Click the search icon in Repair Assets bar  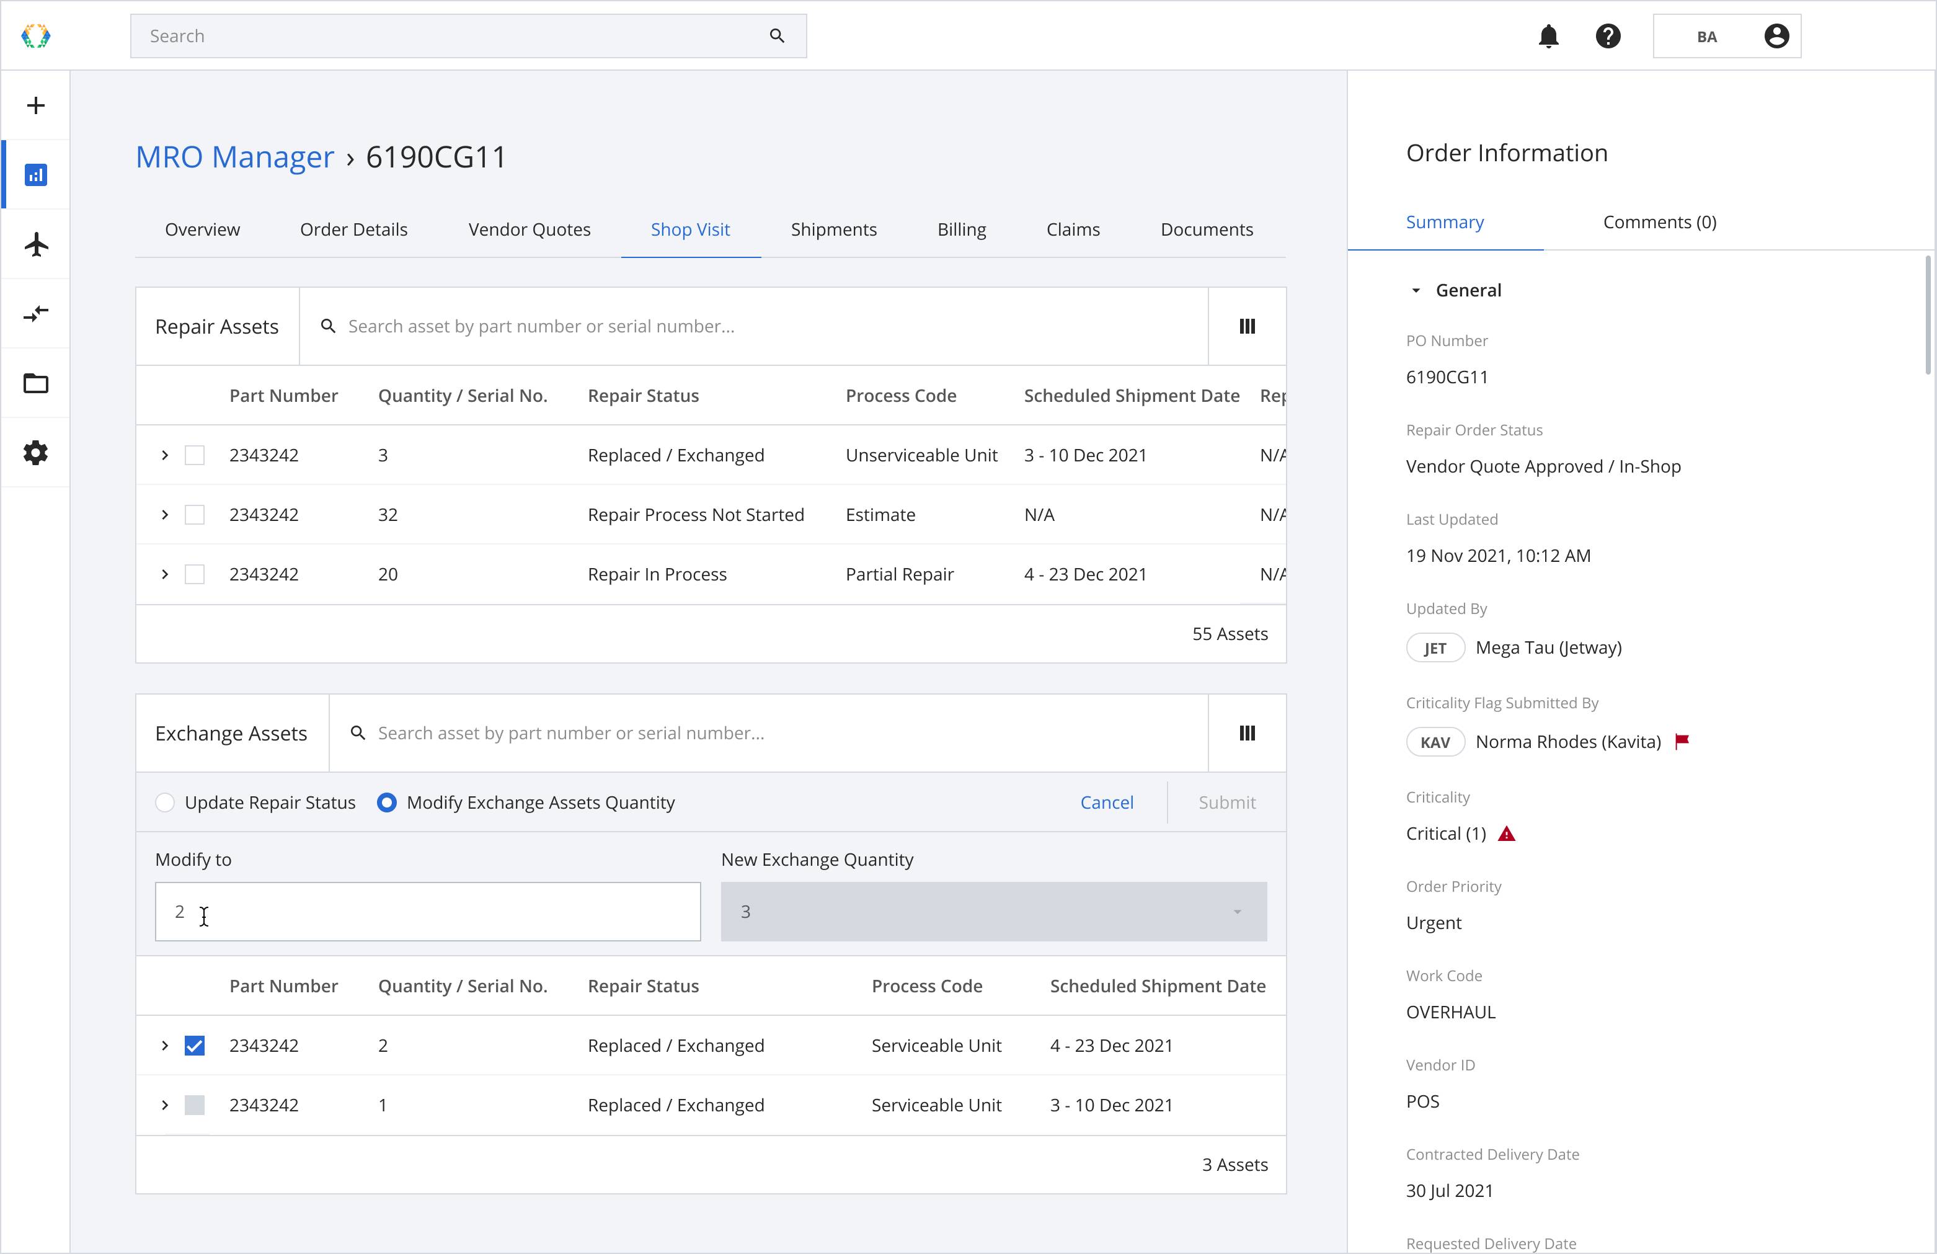tap(328, 326)
